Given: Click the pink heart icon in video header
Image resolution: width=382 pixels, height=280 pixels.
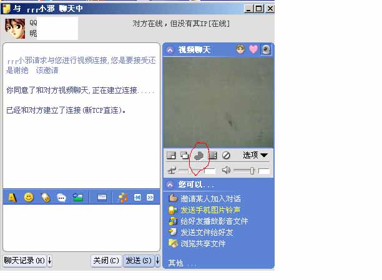Looking at the screenshot, I should click(253, 49).
